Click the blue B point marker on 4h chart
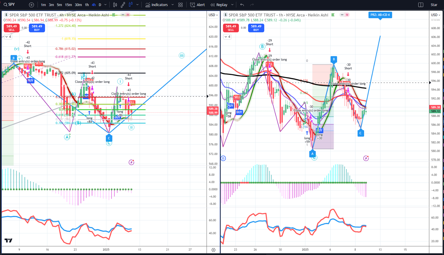The width and height of the screenshot is (444, 255). (x=14, y=58)
